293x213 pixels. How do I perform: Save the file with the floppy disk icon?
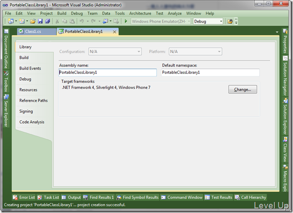[x=40, y=21]
